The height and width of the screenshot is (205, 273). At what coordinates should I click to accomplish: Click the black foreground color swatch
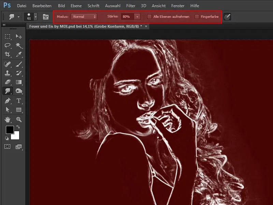click(10, 129)
